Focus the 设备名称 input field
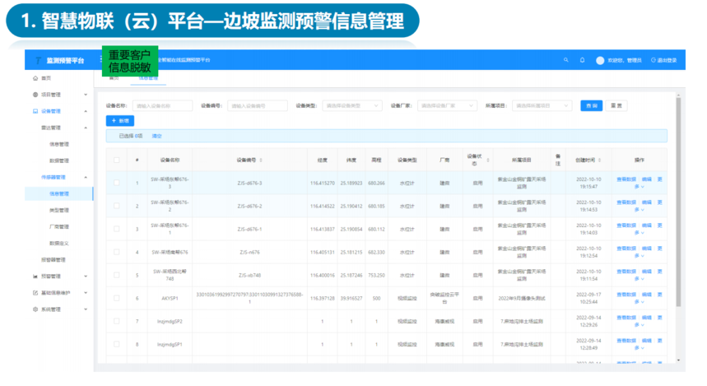Screen dimensions: 707x386 coord(162,105)
